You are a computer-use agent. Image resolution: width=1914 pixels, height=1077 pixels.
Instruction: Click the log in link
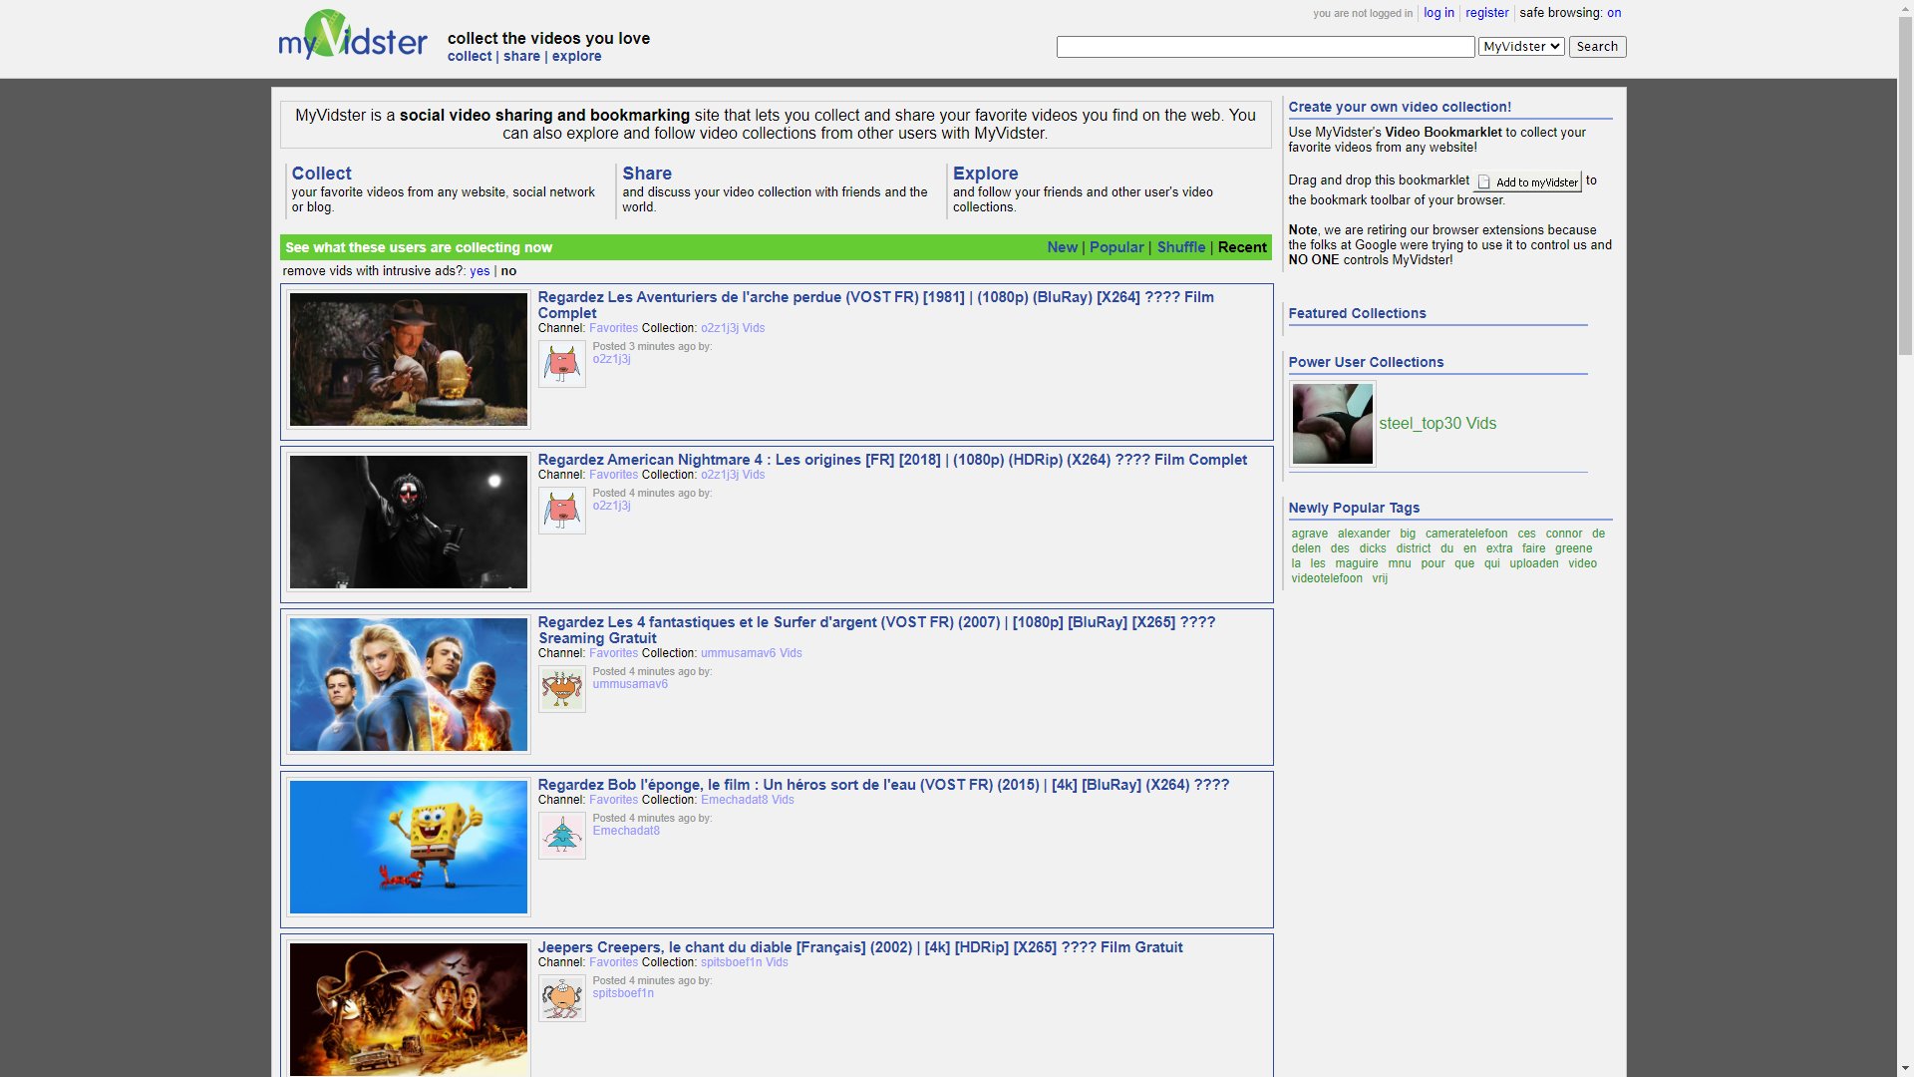pyautogui.click(x=1438, y=13)
